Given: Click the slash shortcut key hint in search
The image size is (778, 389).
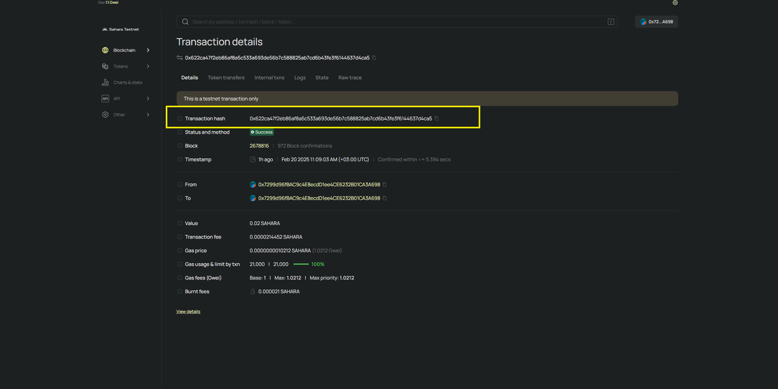Looking at the screenshot, I should [611, 21].
